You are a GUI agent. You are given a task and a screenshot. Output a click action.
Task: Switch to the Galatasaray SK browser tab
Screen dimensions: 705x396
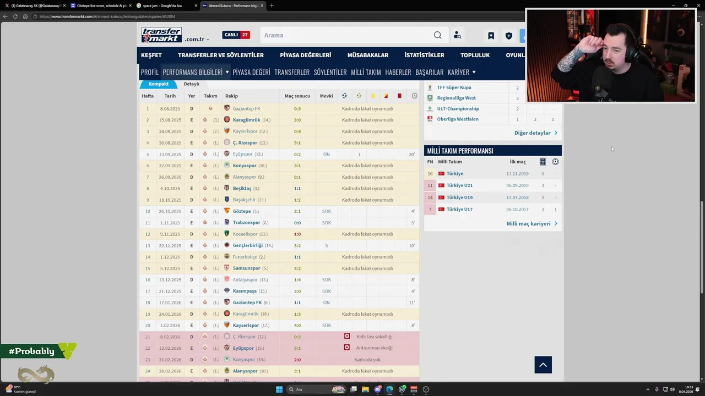[36, 5]
